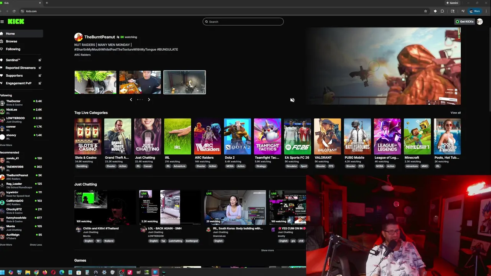Open Microsoft Edge from the taskbar
Viewport: 491px width, 276px height.
(x=61, y=273)
